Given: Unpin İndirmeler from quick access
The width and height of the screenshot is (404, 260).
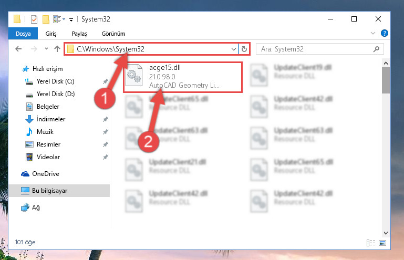Looking at the screenshot, I should coord(105,119).
